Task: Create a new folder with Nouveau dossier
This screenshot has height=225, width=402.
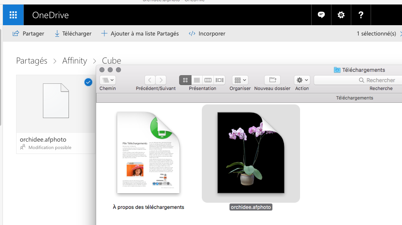Action: click(272, 80)
